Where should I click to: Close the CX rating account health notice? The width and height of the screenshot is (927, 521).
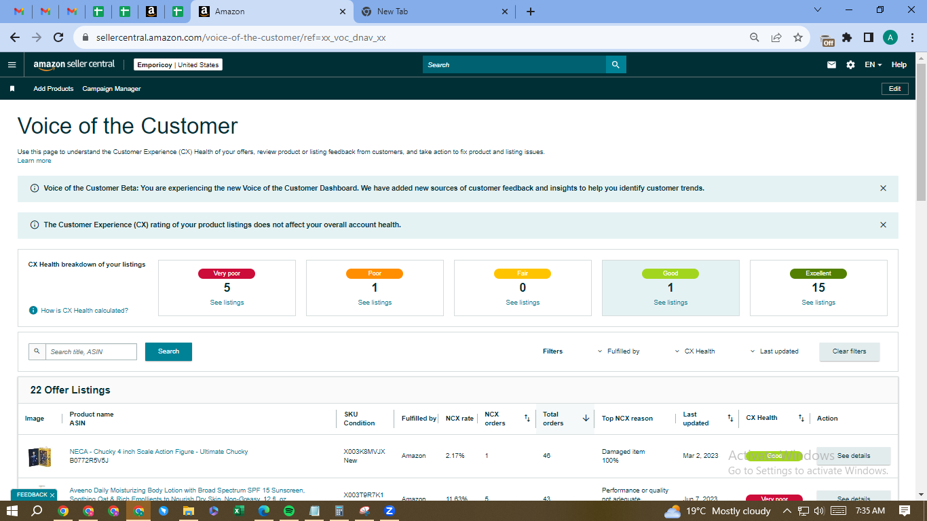[883, 225]
